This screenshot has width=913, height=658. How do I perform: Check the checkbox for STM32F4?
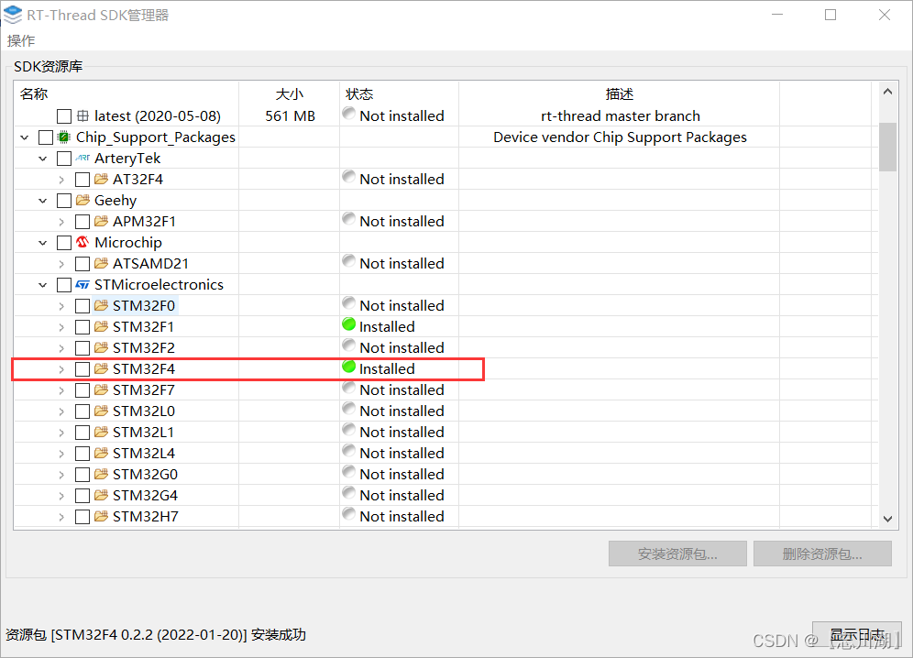82,368
